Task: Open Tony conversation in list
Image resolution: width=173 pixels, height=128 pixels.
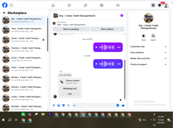Action: pyautogui.click(x=24, y=30)
